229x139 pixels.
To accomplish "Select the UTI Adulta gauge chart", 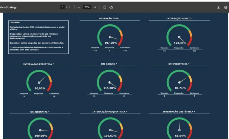I will pos(109,81).
